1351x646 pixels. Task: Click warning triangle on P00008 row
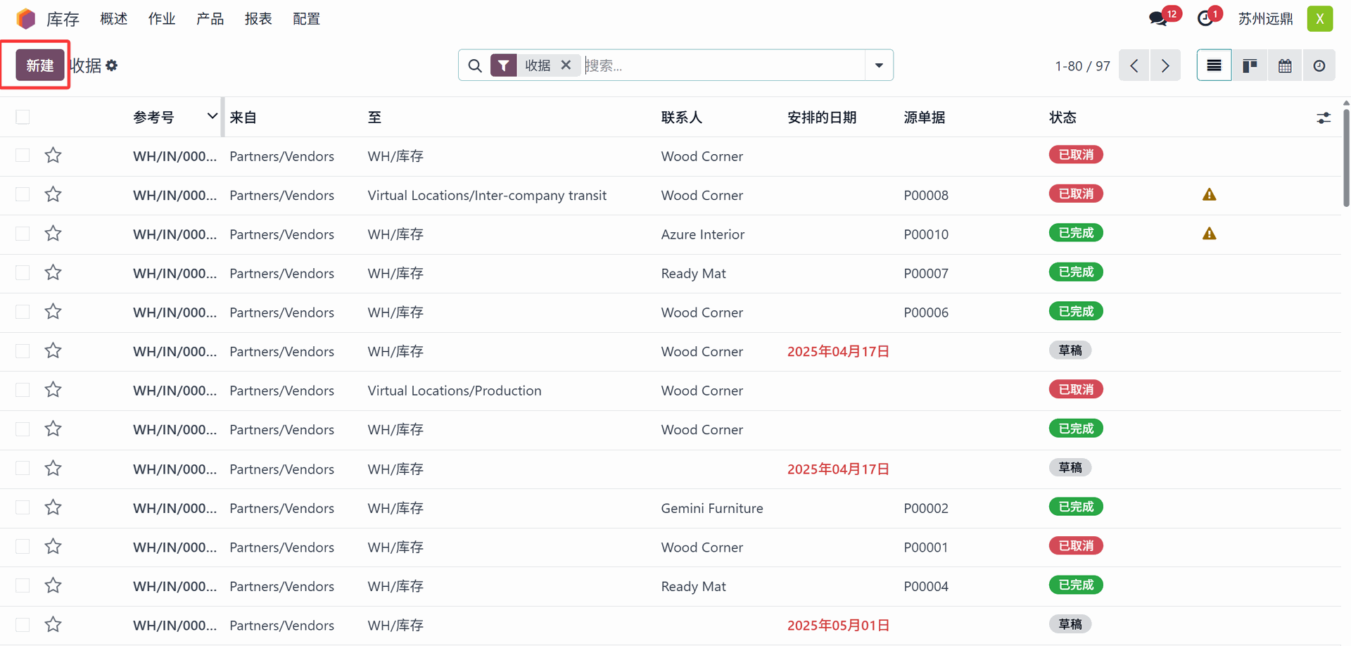(x=1209, y=195)
